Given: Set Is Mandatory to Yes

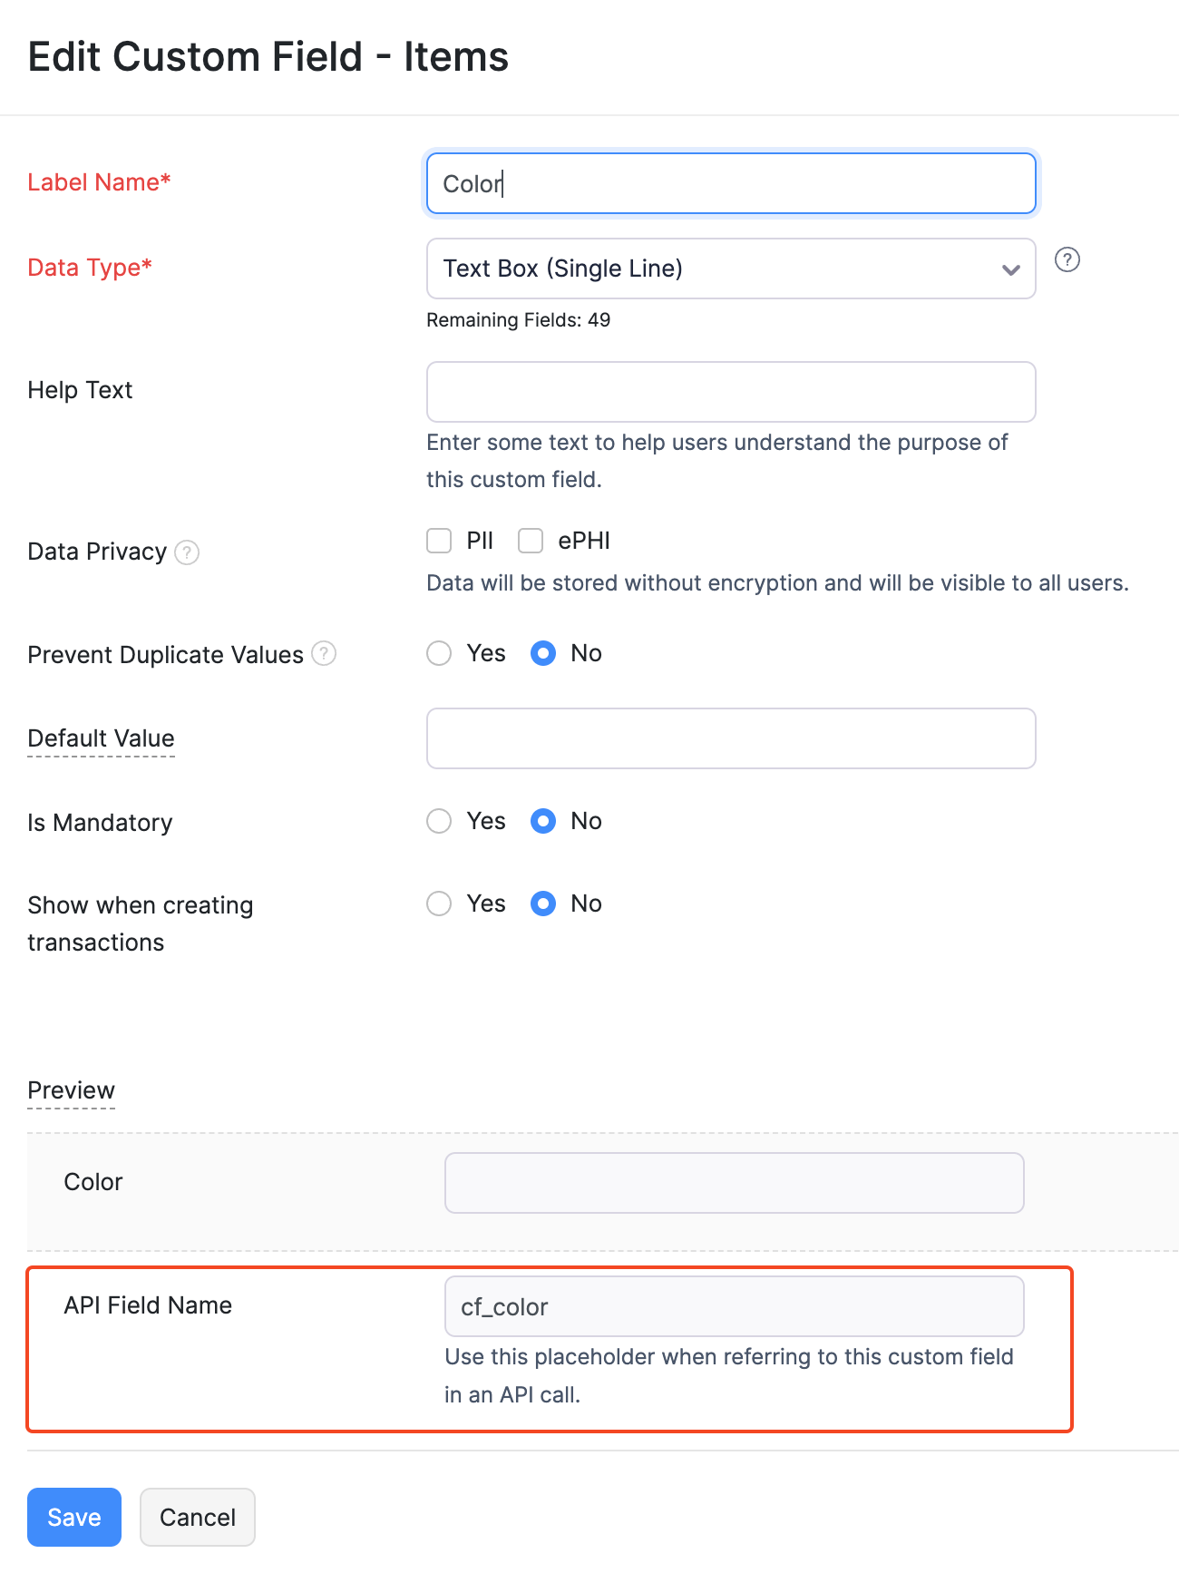Looking at the screenshot, I should [438, 821].
